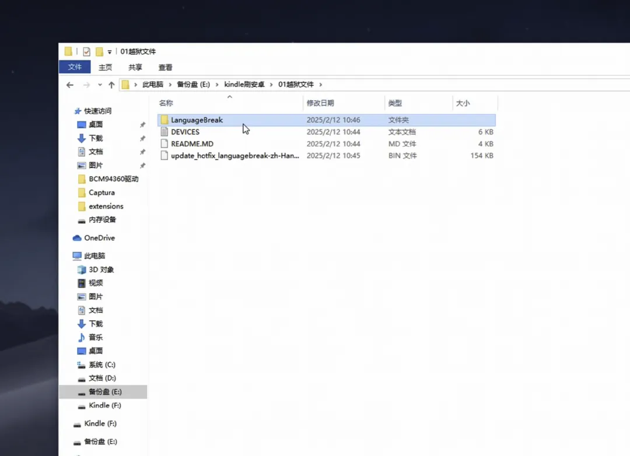This screenshot has height=456, width=630.
Task: Open pinned 下载 under 快速访问
Action: tap(96, 138)
